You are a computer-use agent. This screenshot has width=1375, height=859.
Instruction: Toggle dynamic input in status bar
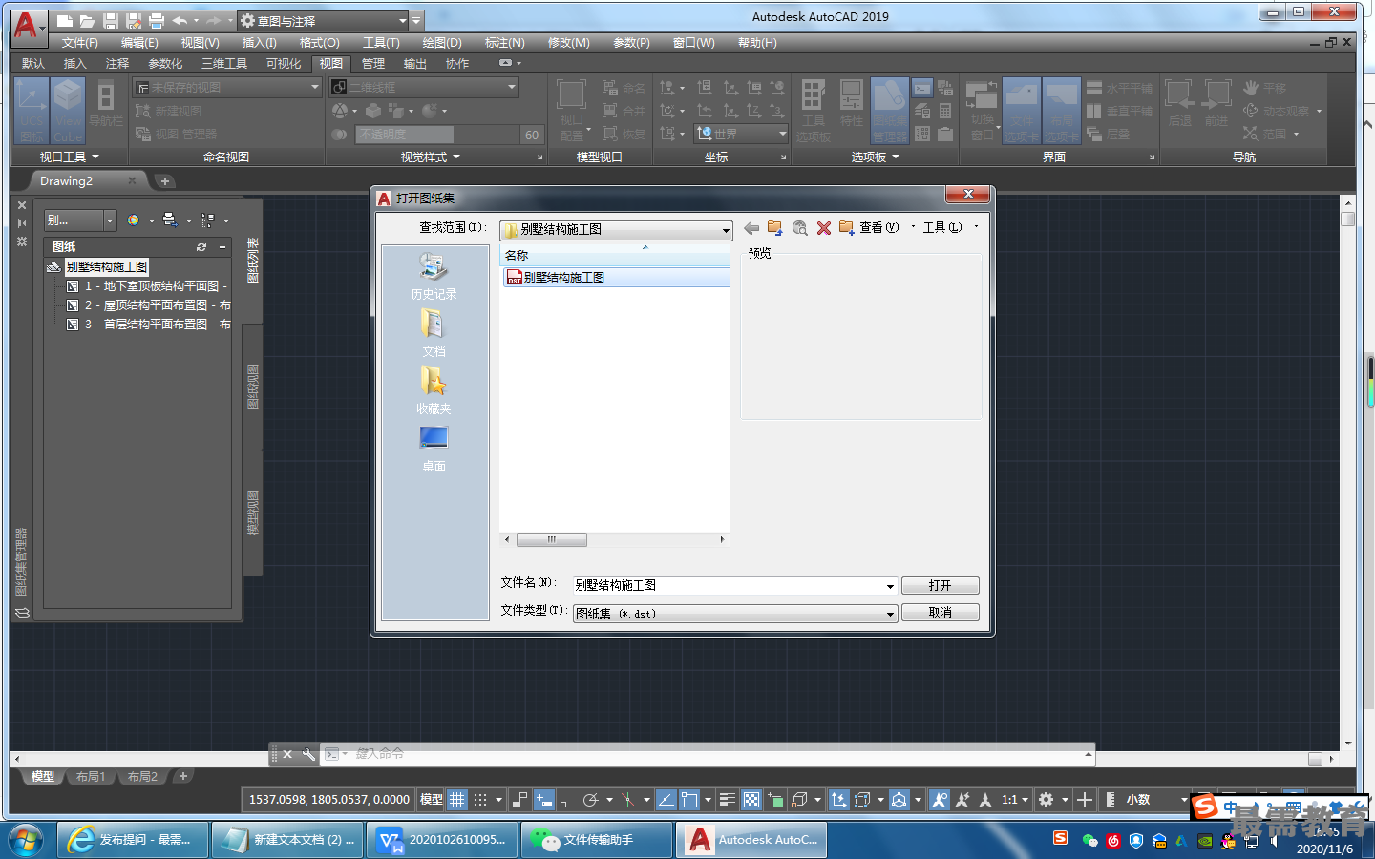(543, 800)
